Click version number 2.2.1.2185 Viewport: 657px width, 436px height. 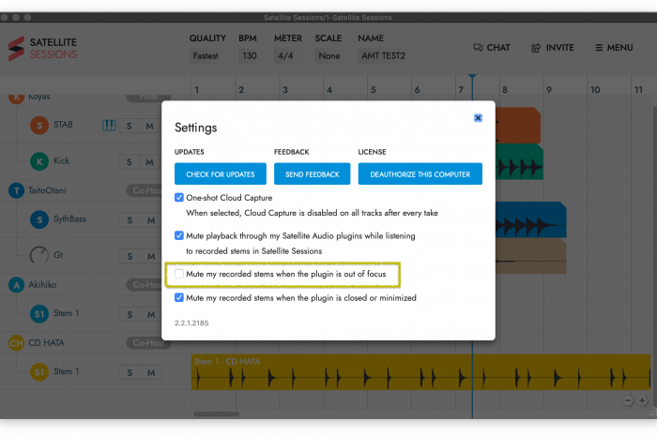pyautogui.click(x=191, y=323)
